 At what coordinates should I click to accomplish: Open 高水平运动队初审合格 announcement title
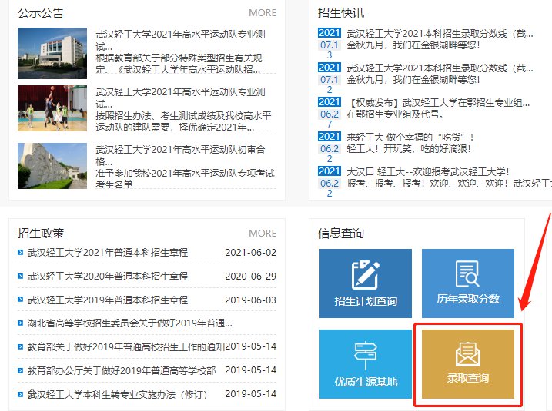[180, 155]
